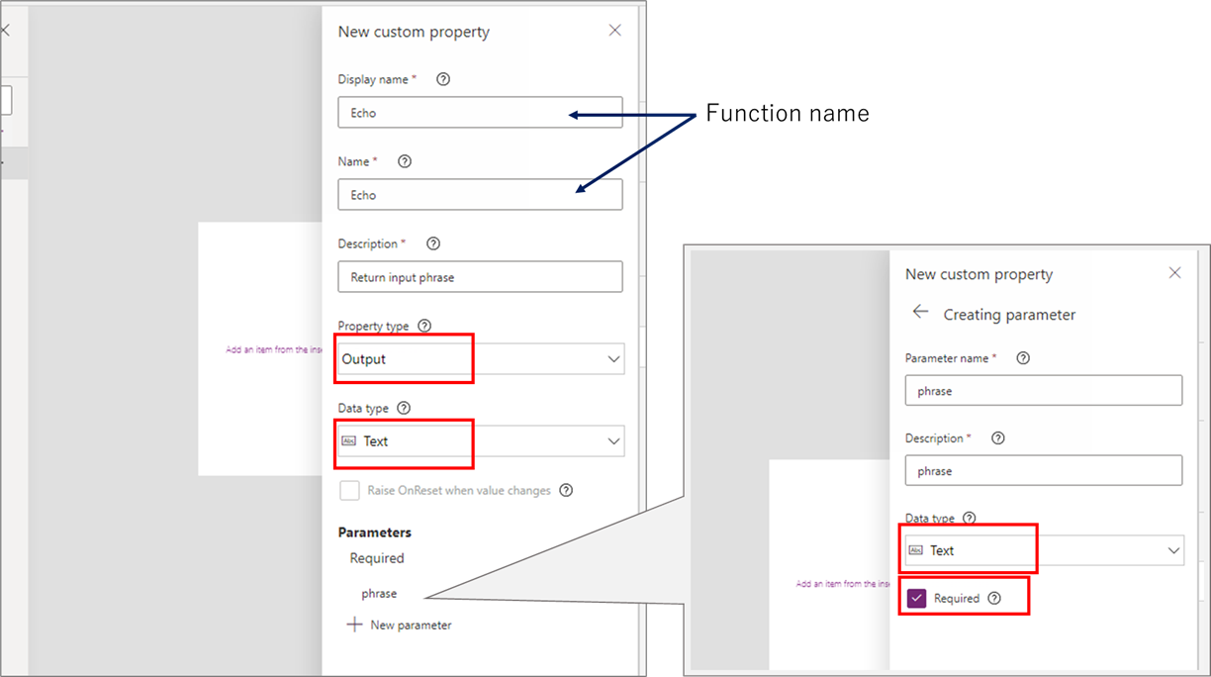Click help icon beside Property type
Viewport: 1211px width, 677px height.
[425, 326]
